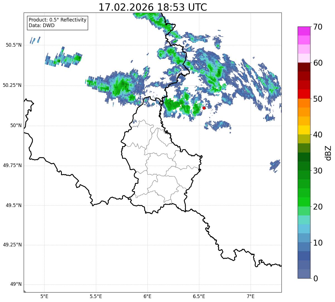Viewport: 335px width, 302px height.
Task: Click the bright red swatch just above 50
Action: coord(304,94)
